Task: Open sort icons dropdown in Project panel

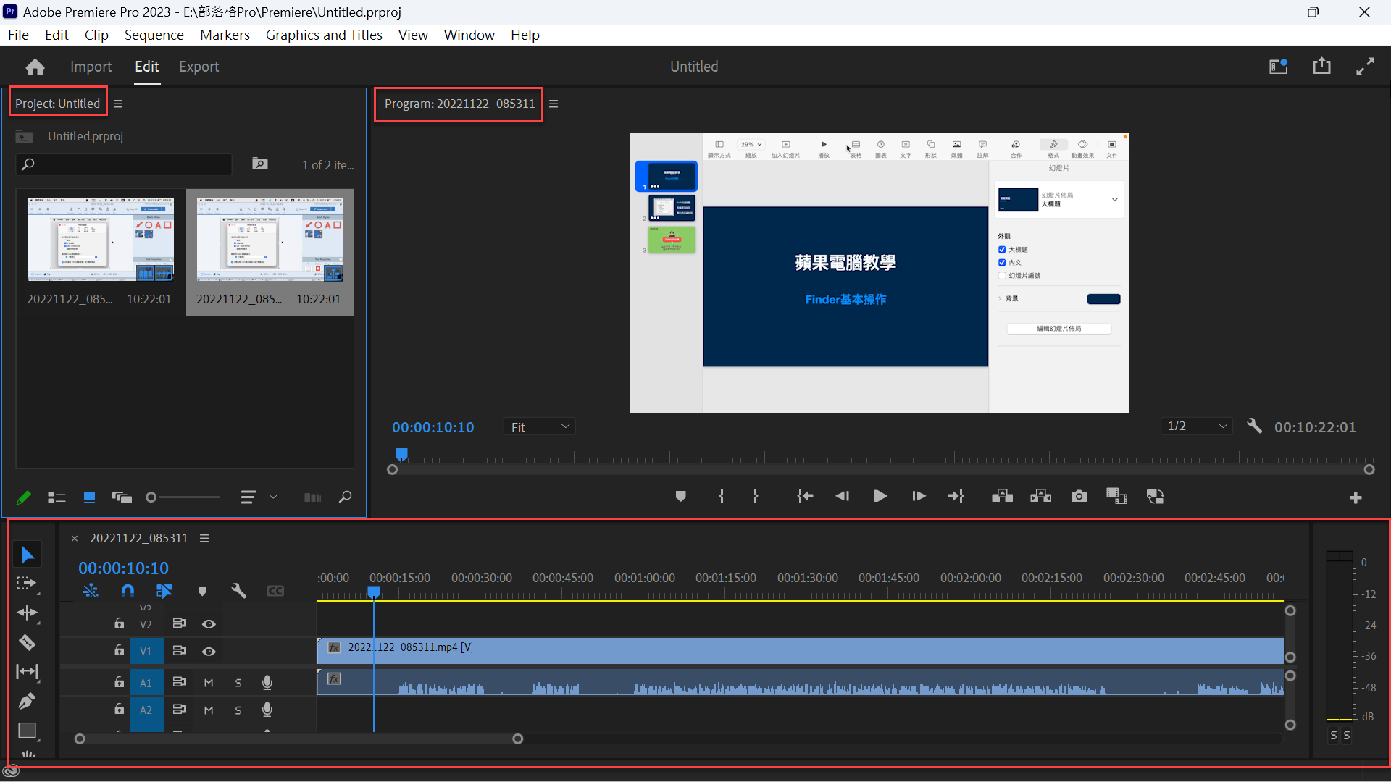Action: [259, 497]
